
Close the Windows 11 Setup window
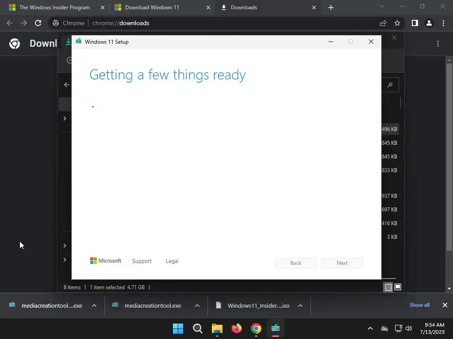pyautogui.click(x=371, y=42)
